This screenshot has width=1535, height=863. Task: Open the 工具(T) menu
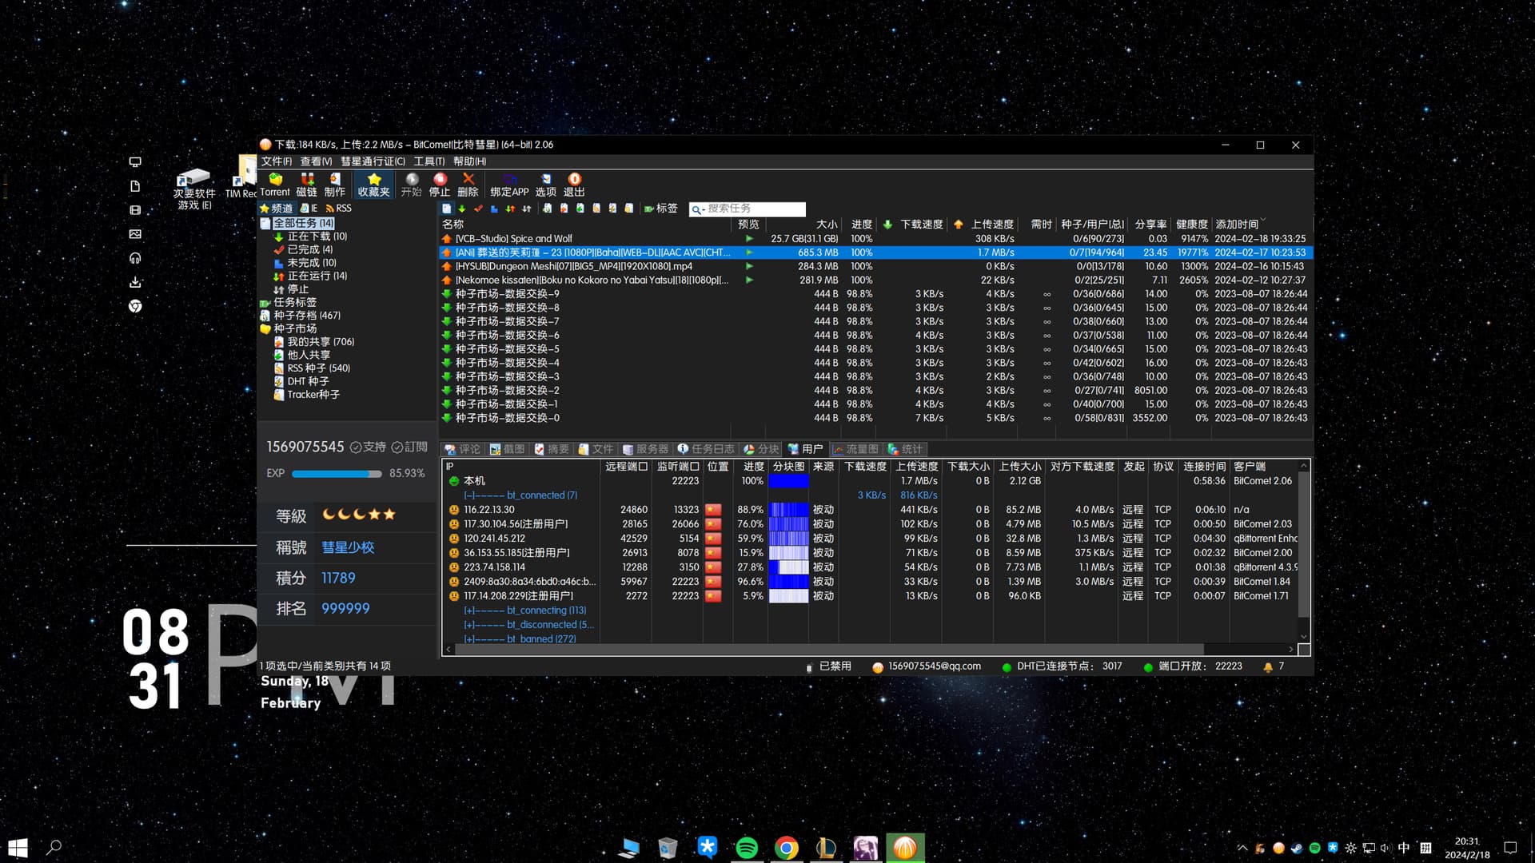coord(429,161)
